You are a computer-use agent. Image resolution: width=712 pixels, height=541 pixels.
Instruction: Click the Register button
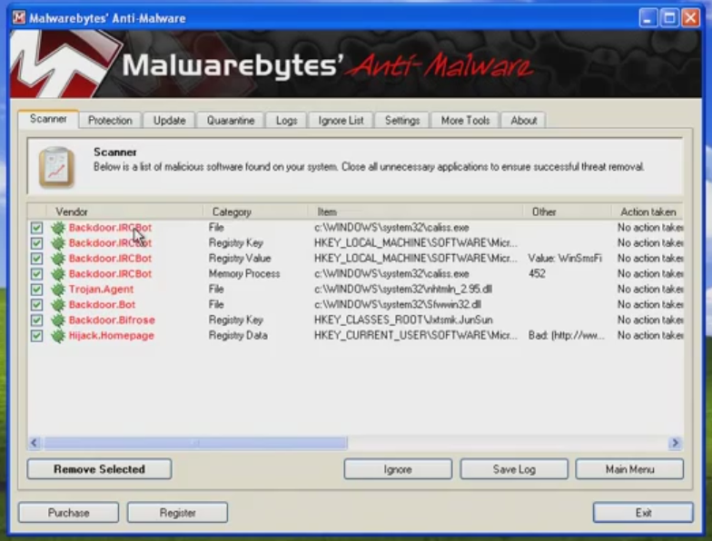click(x=178, y=512)
